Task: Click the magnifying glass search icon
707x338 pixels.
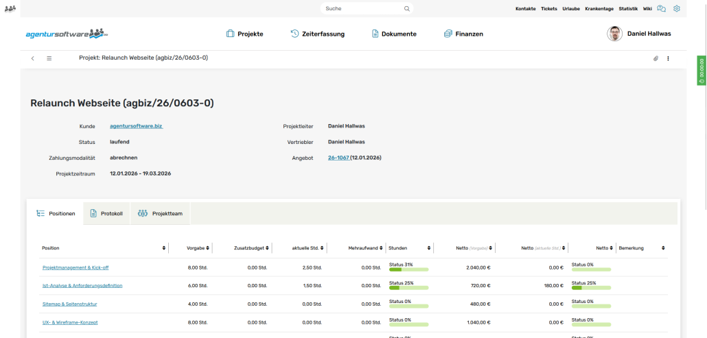Action: click(x=406, y=9)
